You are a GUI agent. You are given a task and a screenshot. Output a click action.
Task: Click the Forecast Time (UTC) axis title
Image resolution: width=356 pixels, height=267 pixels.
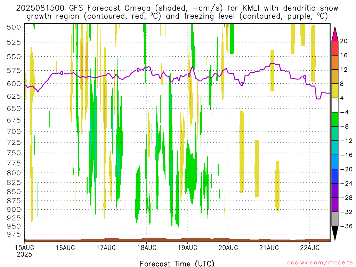pyautogui.click(x=177, y=264)
